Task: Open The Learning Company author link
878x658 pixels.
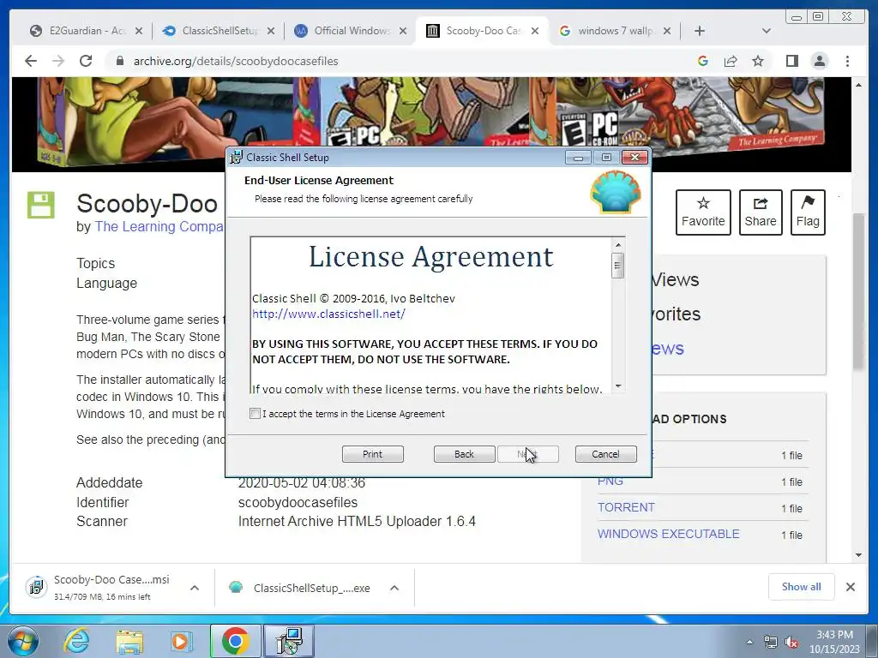Action: [x=159, y=226]
